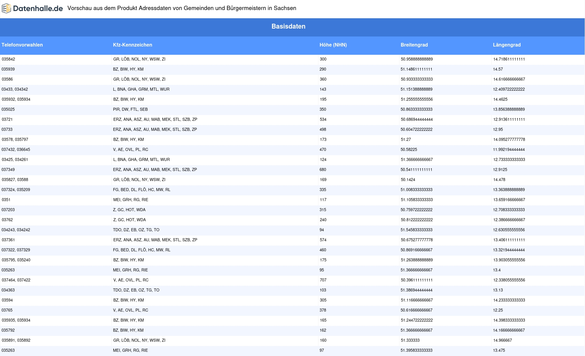The image size is (585, 356).
Task: Click Kfz cell in the 03762 row
Action: (129, 220)
